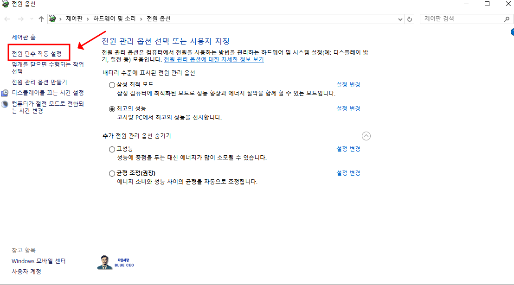Click the battery icon beside 컴퓨터가 절전 모드 option
Image resolution: width=514 pixels, height=285 pixels.
[x=5, y=104]
